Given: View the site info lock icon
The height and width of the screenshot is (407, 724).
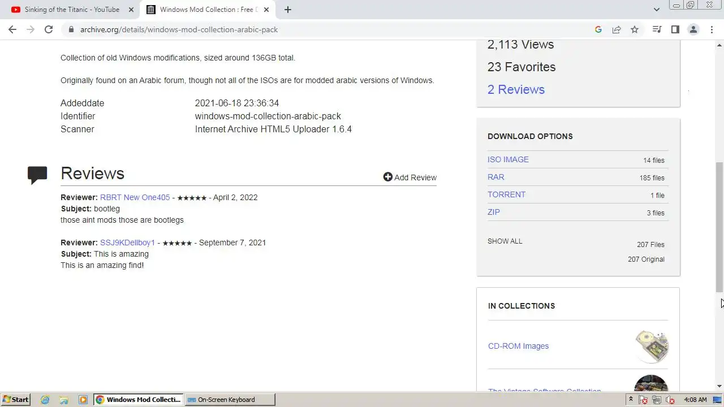Looking at the screenshot, I should click(71, 29).
